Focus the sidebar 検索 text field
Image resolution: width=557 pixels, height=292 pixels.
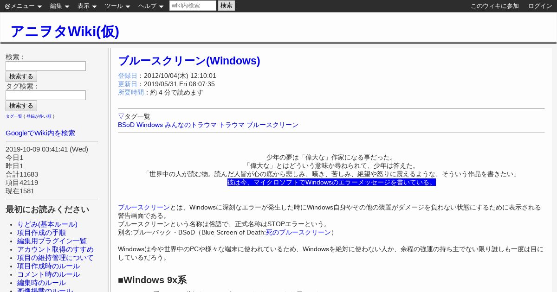coord(45,66)
